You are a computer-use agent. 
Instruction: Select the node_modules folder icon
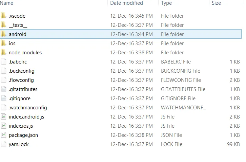click(x=3, y=52)
